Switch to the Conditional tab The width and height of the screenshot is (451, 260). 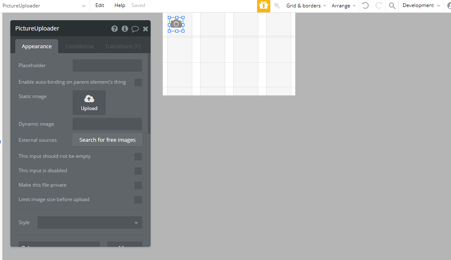click(79, 46)
